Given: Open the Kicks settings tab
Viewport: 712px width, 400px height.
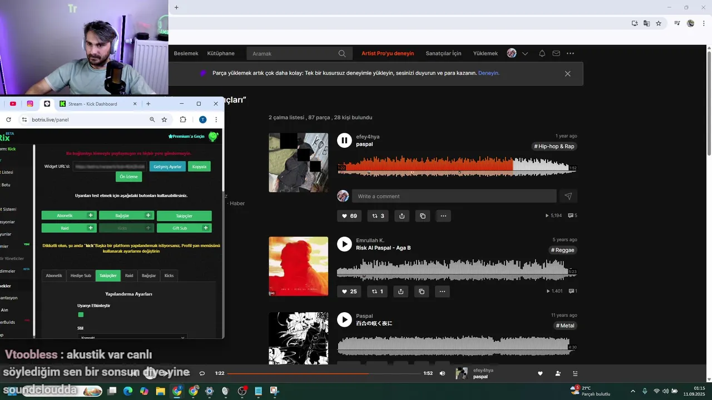Looking at the screenshot, I should point(169,276).
